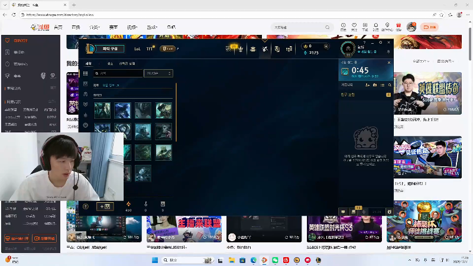The width and height of the screenshot is (473, 266).
Task: Open the sort dropdown beside the search box
Action: tap(158, 73)
